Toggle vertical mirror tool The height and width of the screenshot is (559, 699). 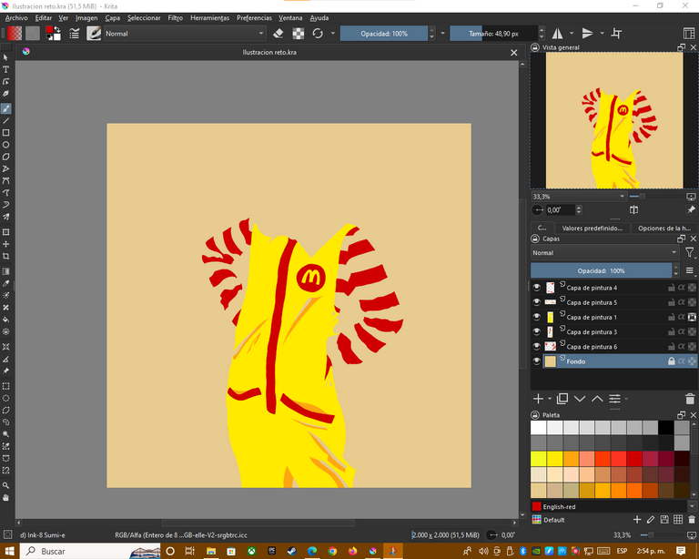click(x=588, y=34)
